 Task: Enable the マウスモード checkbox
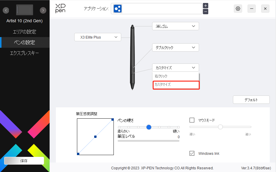tap(192, 120)
